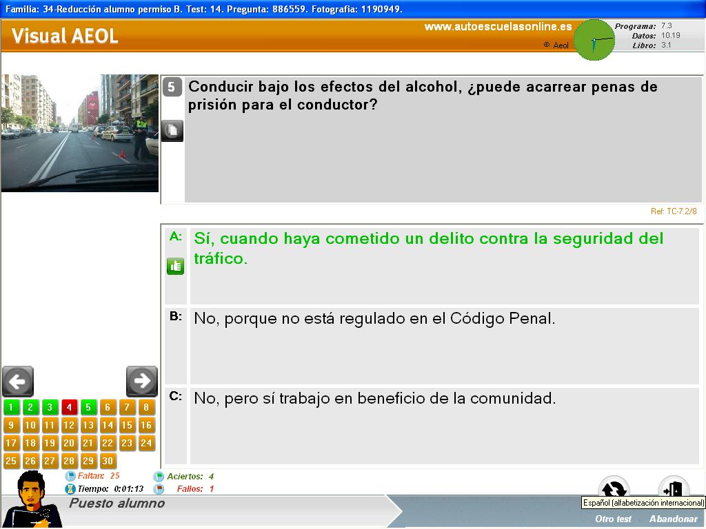
Task: Click the Tiempo hourglass icon
Action: [x=70, y=488]
